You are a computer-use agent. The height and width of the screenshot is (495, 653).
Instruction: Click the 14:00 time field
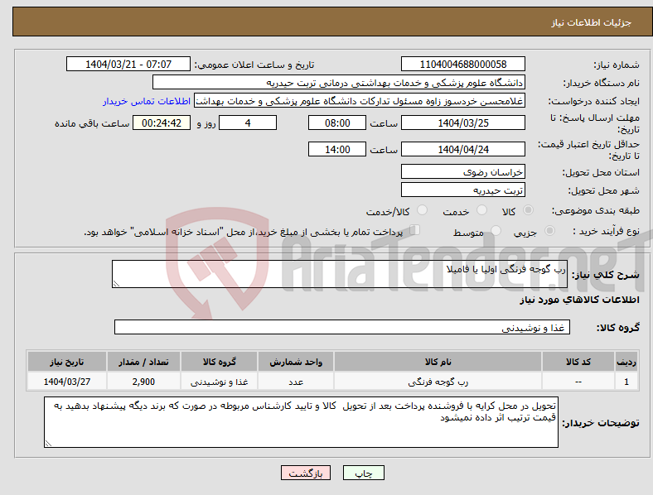coord(337,149)
